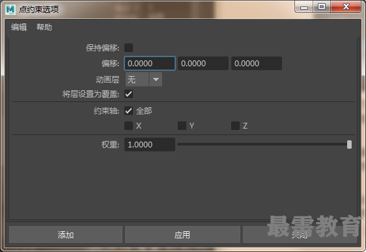
Task: Minimize the 点约束选项 window
Action: 304,7
